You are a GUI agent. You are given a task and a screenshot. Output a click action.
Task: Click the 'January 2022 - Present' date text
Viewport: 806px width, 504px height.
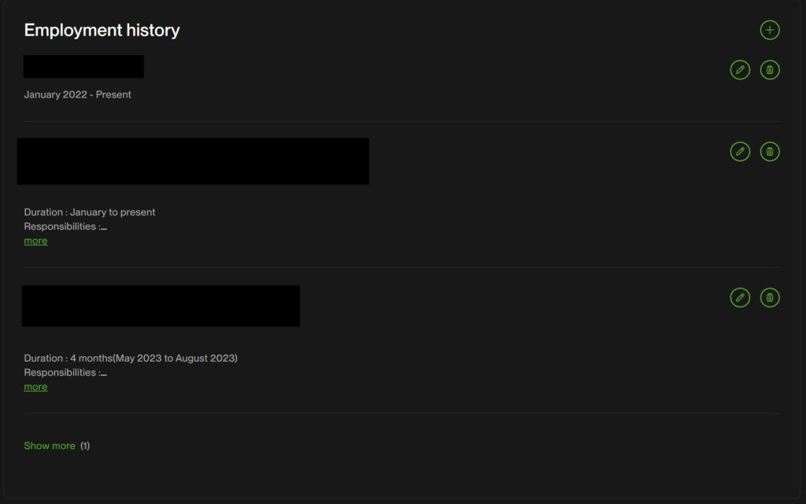78,94
